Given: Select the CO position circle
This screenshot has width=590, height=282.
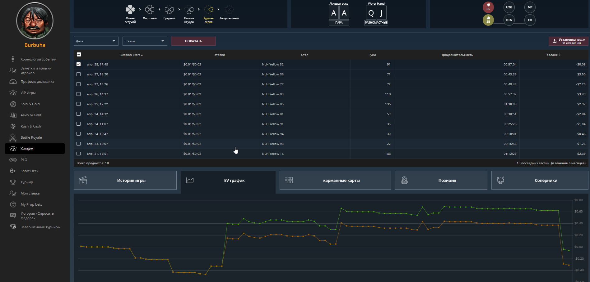Looking at the screenshot, I should 530,20.
